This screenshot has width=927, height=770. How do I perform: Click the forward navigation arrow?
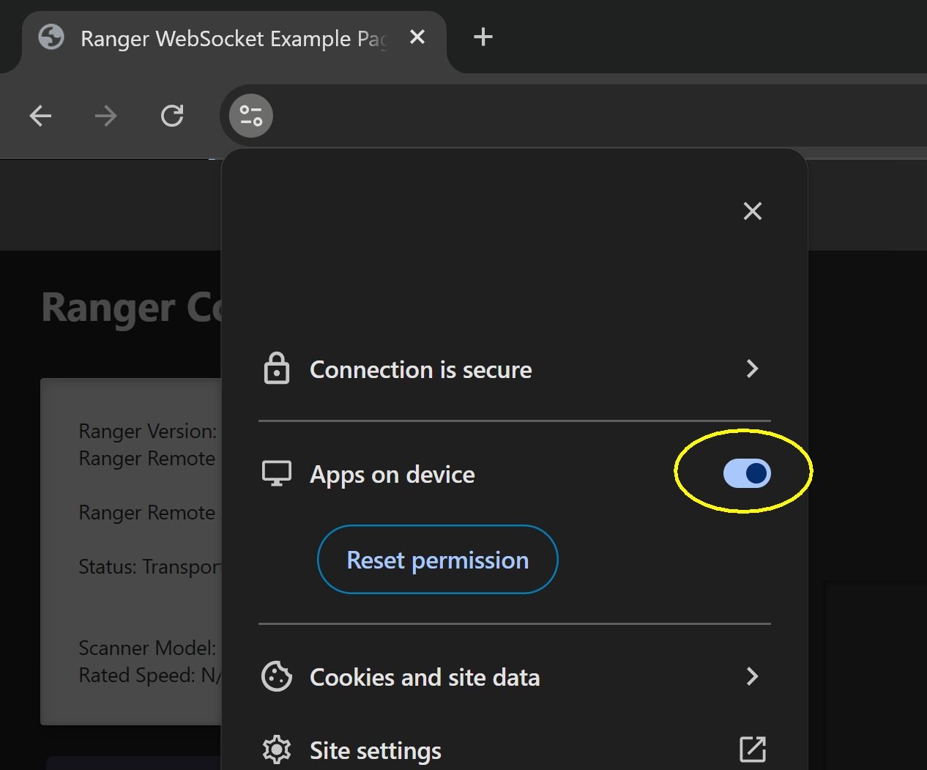[106, 116]
